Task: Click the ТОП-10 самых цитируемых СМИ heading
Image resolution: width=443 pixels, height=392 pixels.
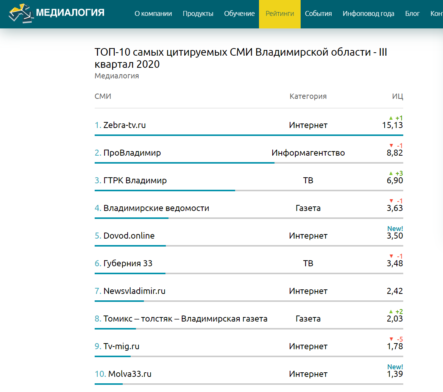Action: [x=241, y=58]
